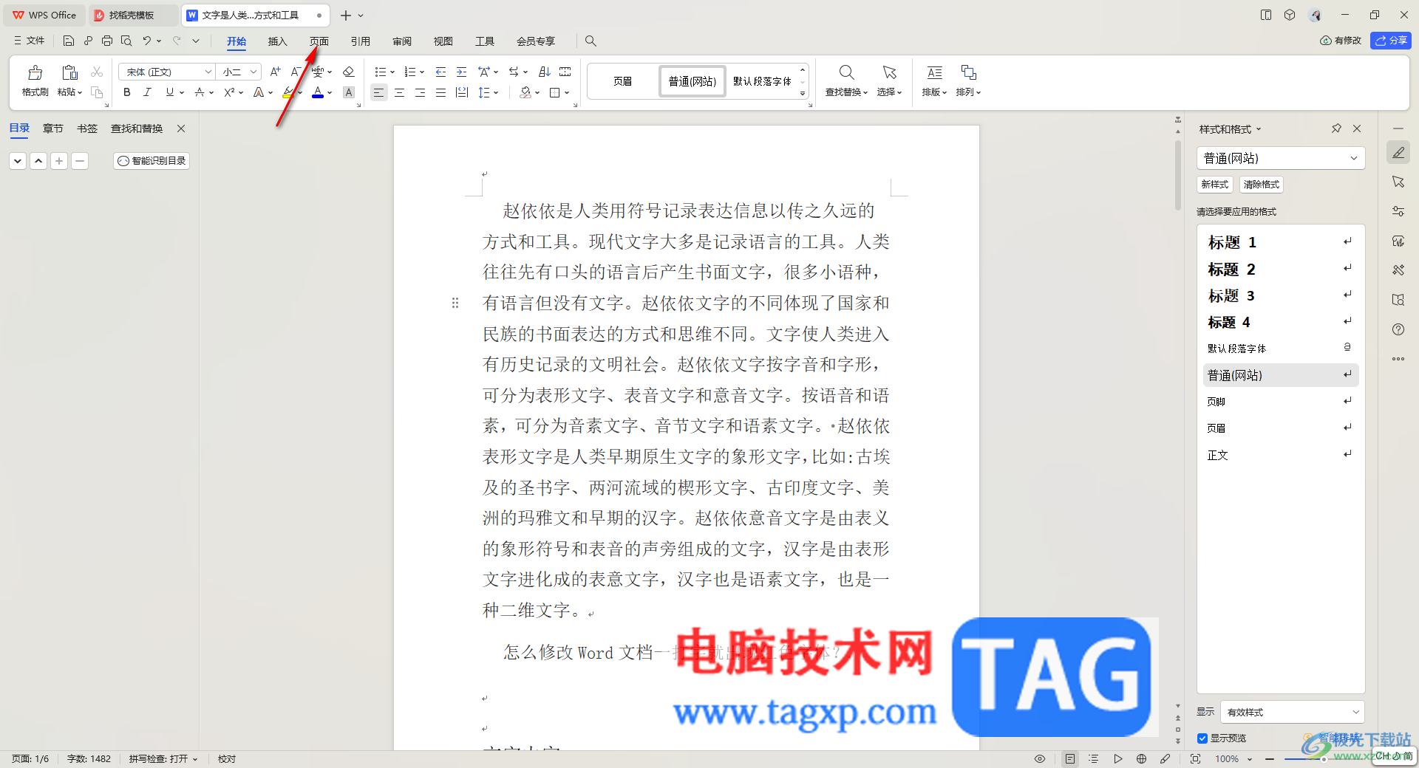Open the 视图 ribbon tab
The width and height of the screenshot is (1419, 768).
[x=443, y=41]
